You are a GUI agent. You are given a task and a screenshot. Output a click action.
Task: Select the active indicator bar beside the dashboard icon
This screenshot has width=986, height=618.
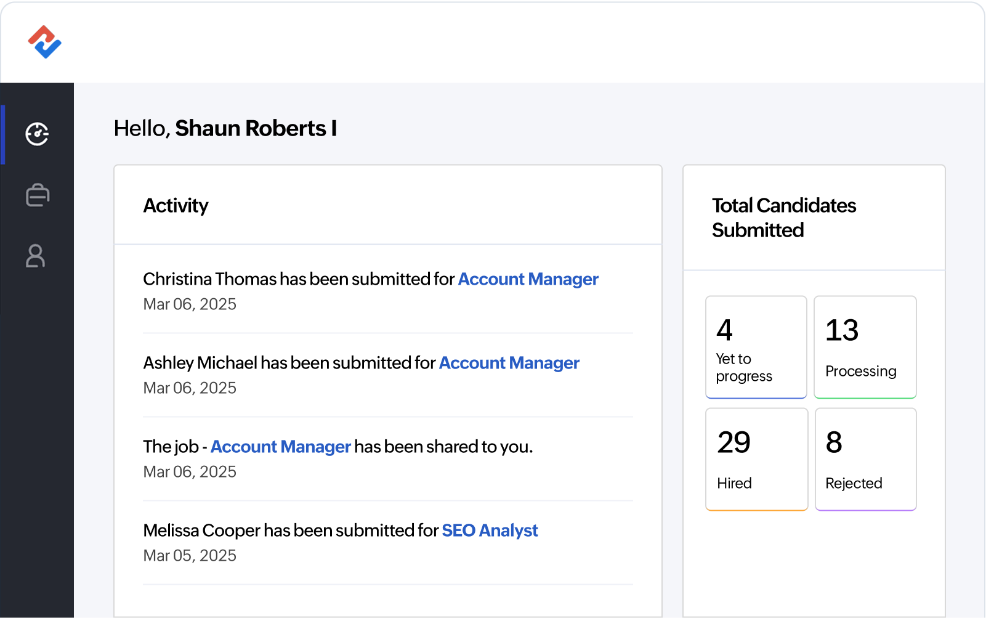pyautogui.click(x=4, y=134)
